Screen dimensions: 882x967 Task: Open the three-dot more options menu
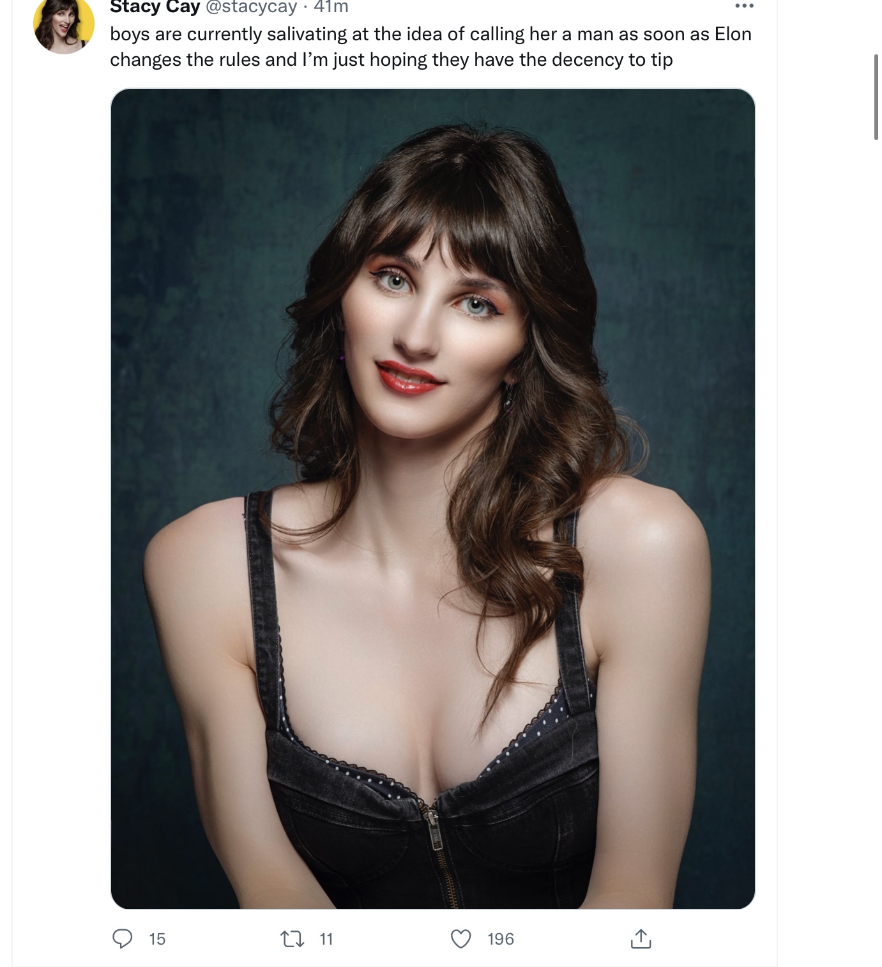click(744, 6)
